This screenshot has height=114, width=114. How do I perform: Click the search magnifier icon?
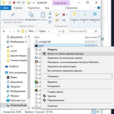click(x=96, y=31)
